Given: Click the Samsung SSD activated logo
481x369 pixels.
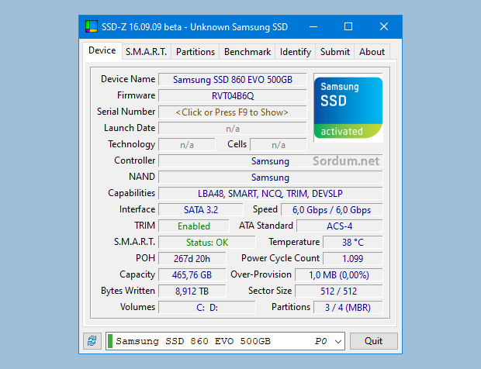Looking at the screenshot, I should coord(348,108).
